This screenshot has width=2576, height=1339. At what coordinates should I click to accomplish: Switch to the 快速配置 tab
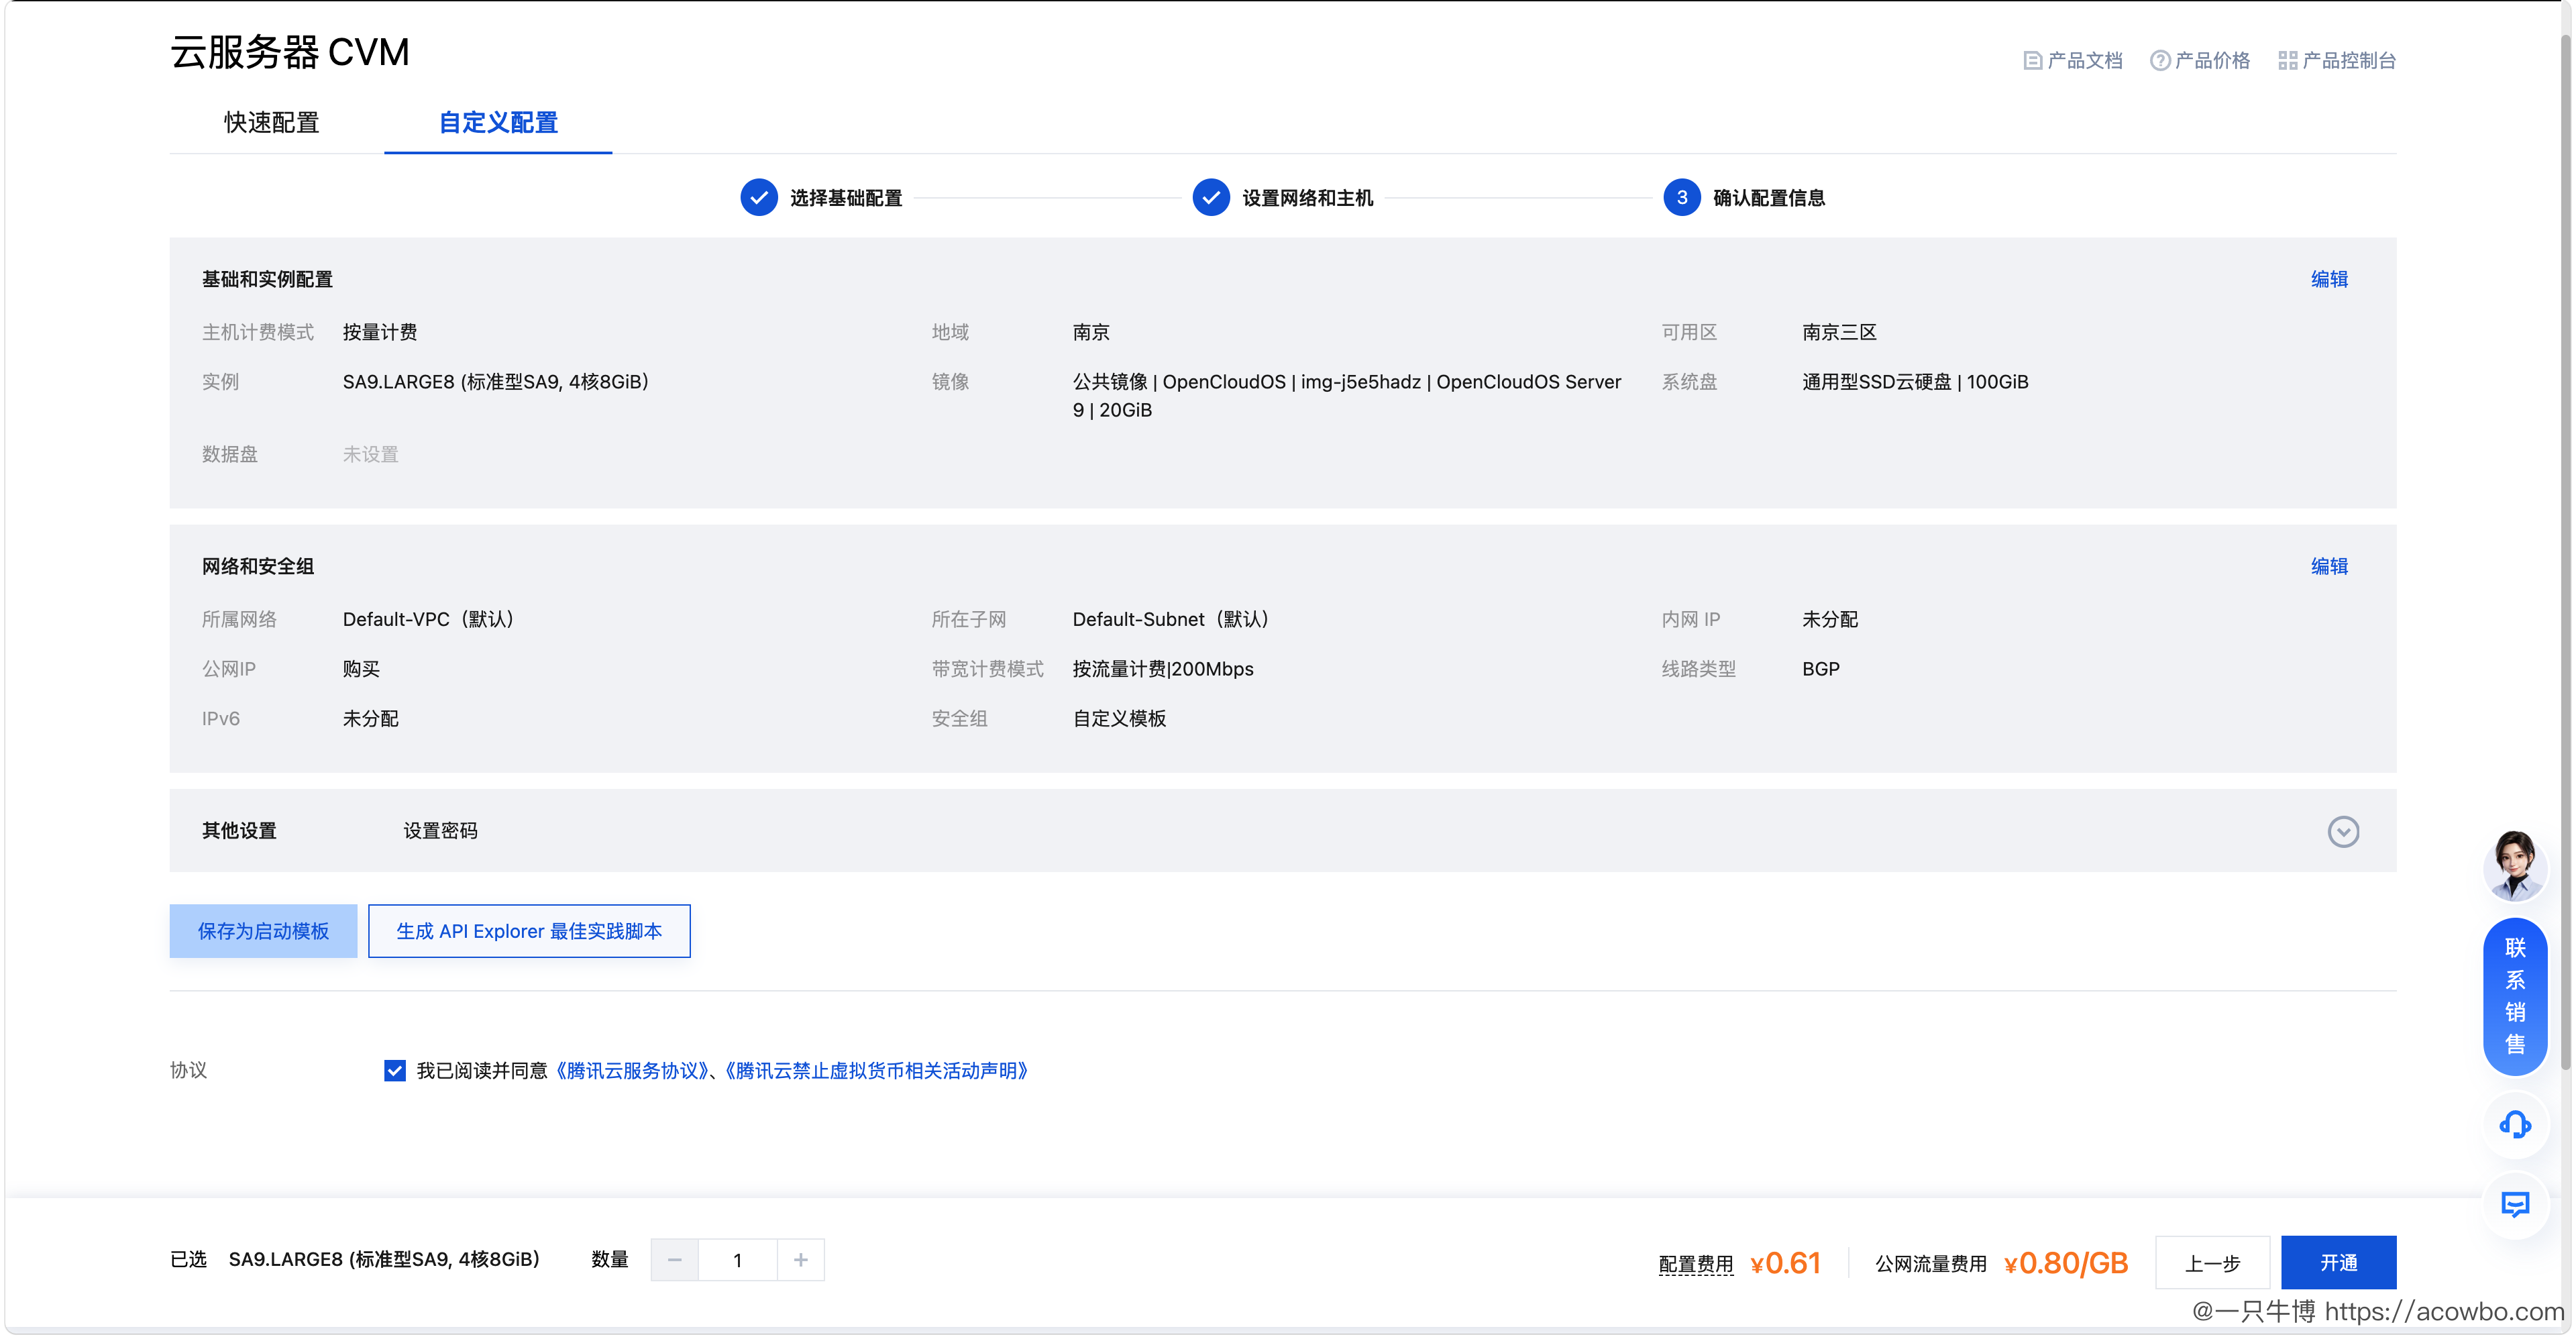click(x=272, y=123)
